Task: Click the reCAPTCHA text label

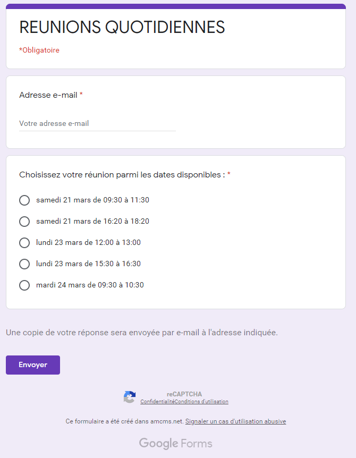Action: pyautogui.click(x=184, y=394)
